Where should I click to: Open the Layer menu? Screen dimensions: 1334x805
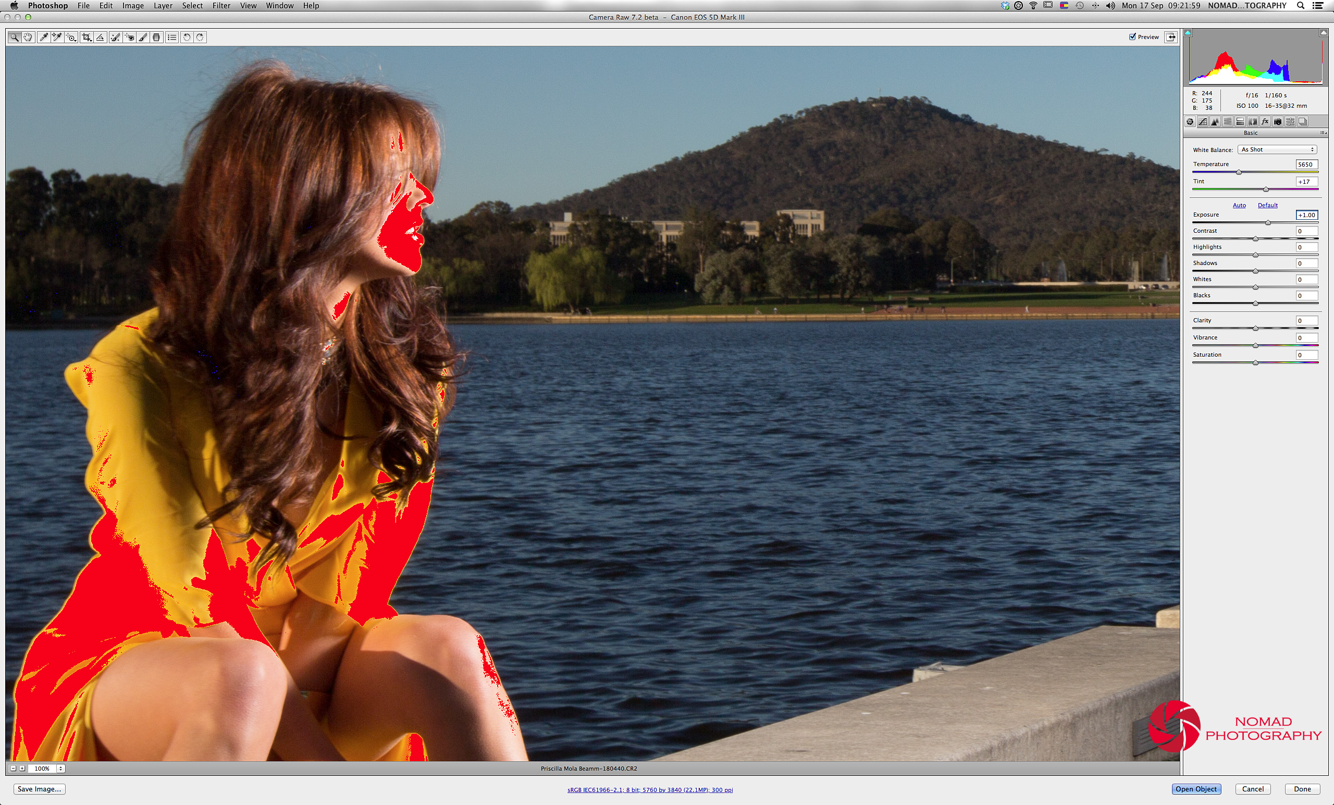(163, 5)
